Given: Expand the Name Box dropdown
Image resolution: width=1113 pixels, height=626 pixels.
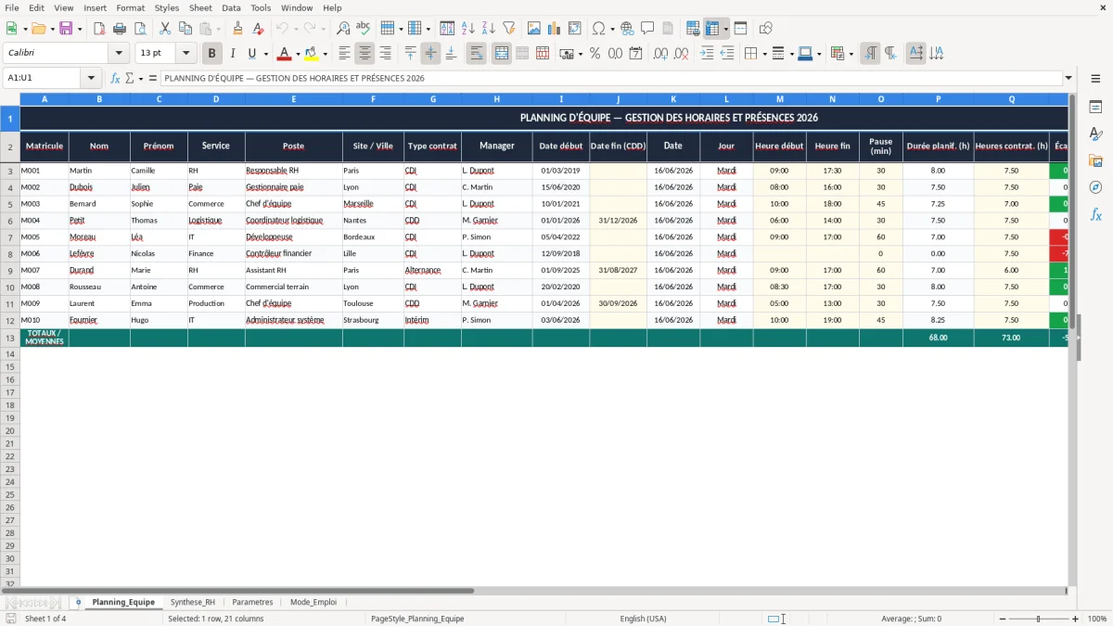Looking at the screenshot, I should click(91, 78).
